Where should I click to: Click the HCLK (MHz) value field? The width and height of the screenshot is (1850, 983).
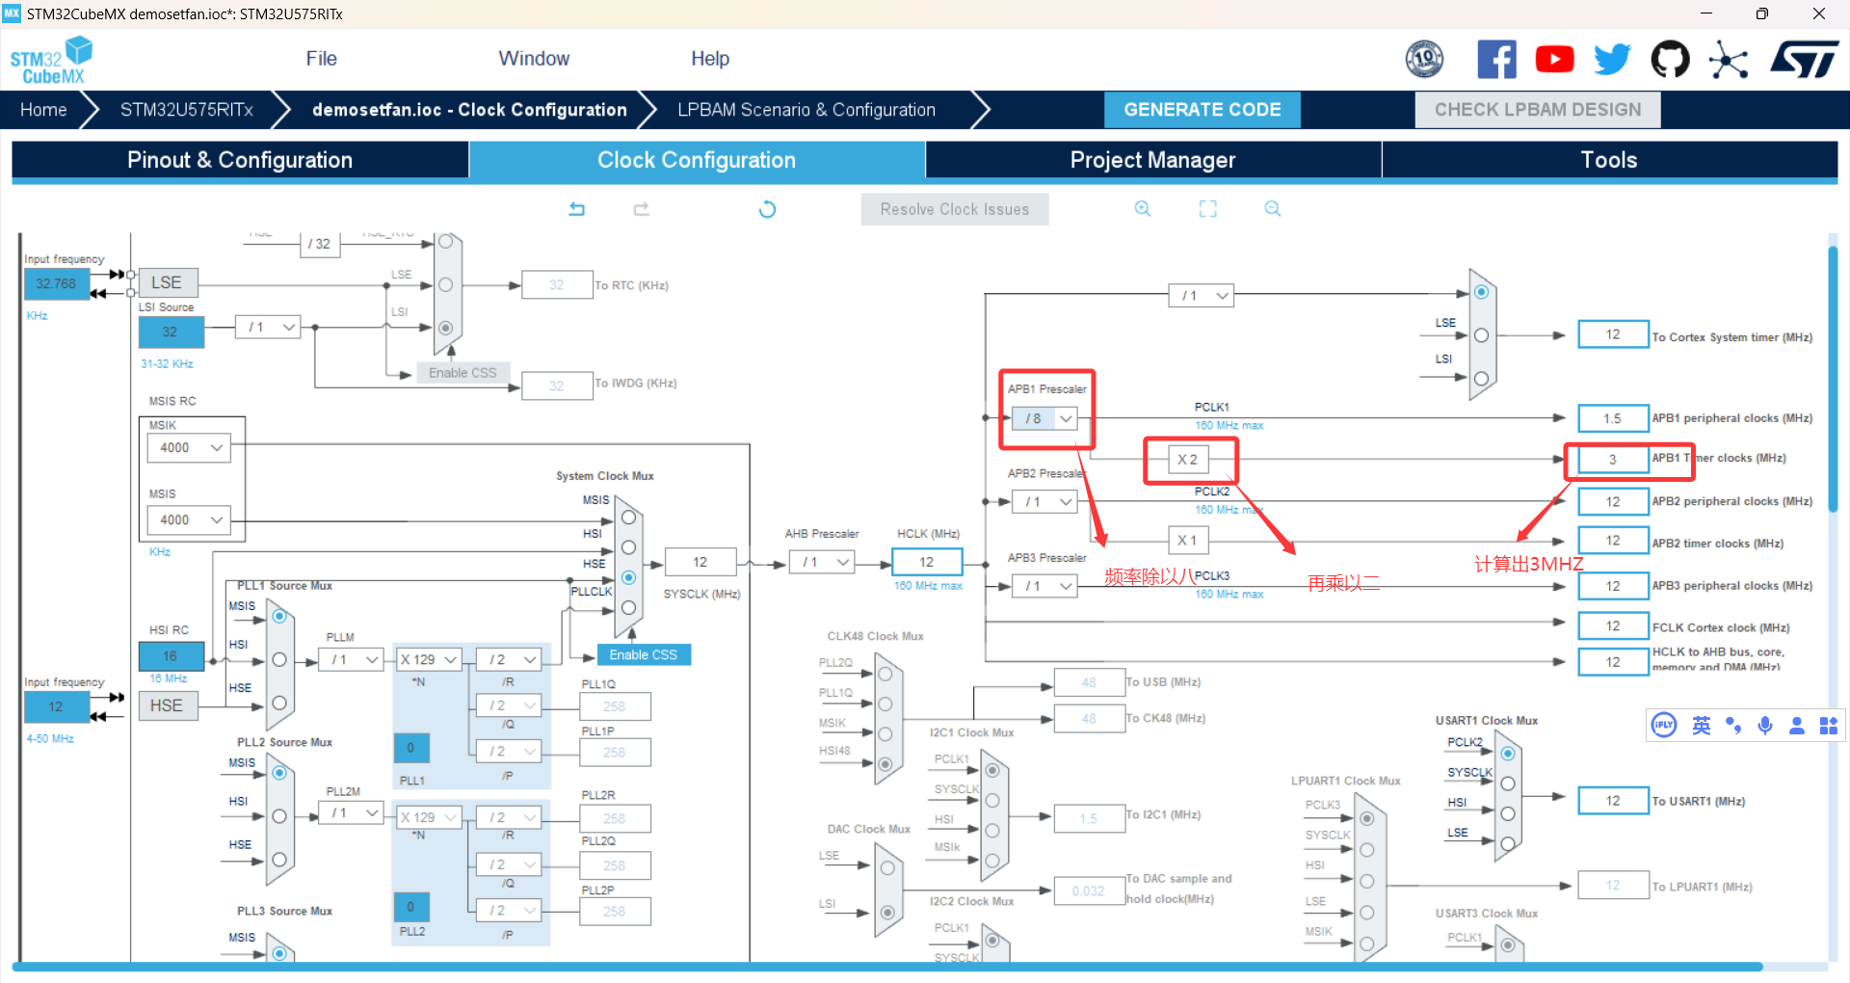pyautogui.click(x=926, y=562)
